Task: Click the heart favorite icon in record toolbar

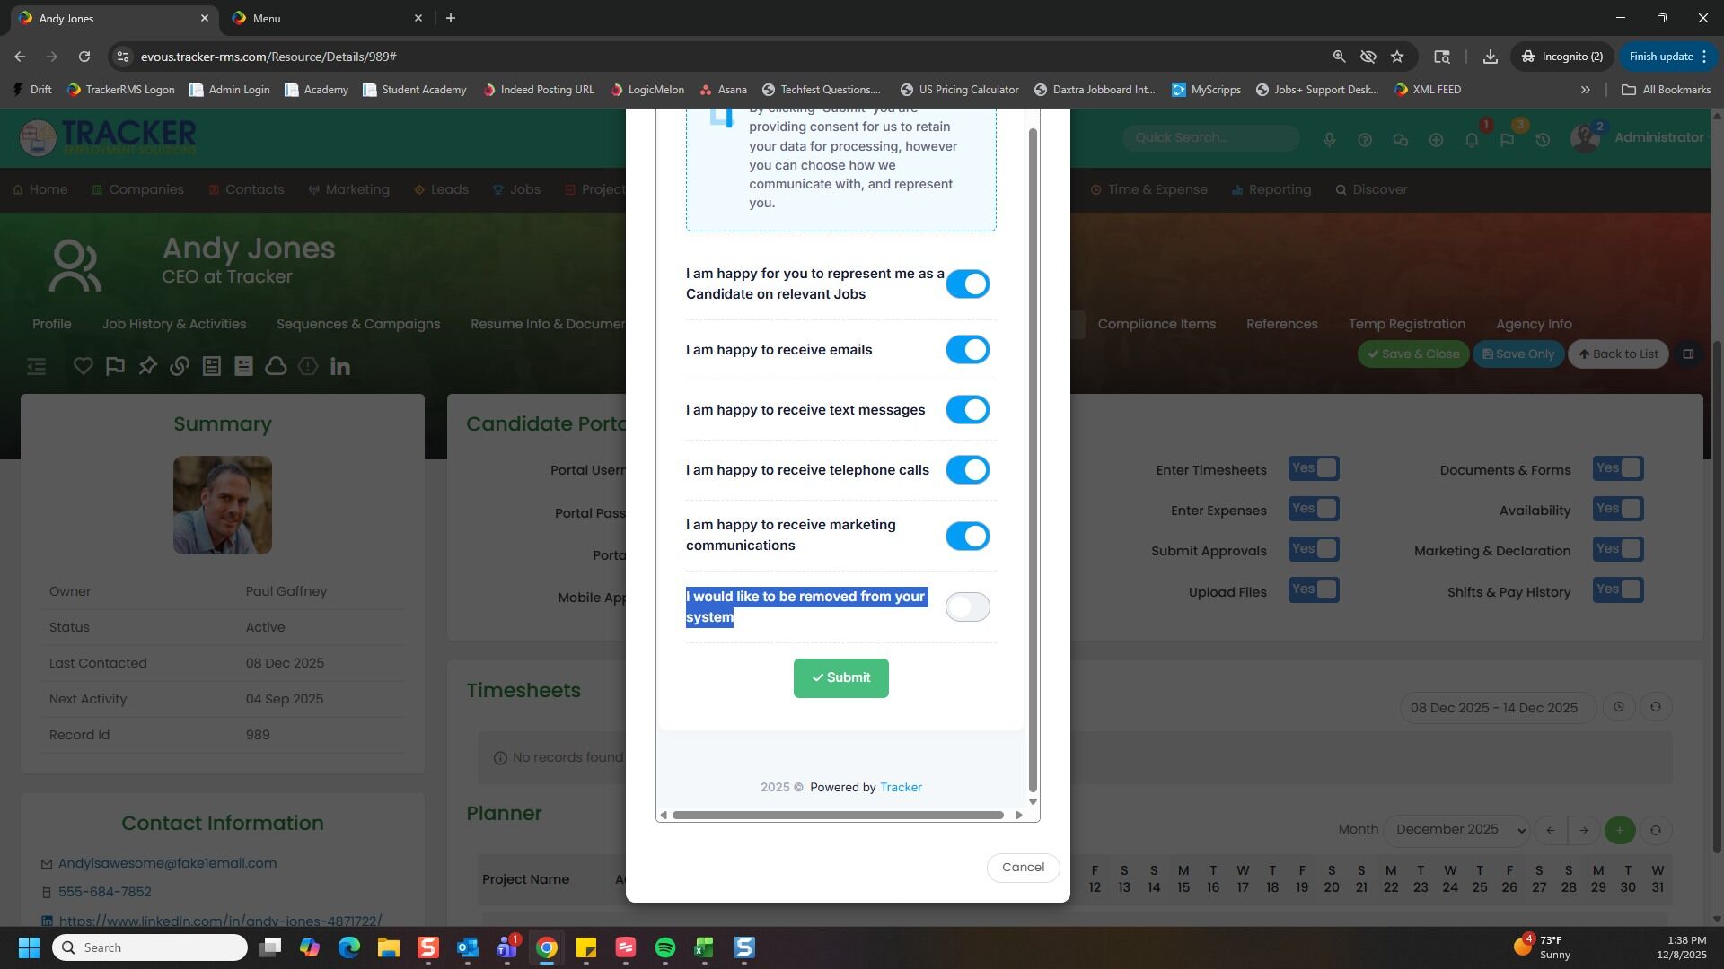Action: [84, 366]
